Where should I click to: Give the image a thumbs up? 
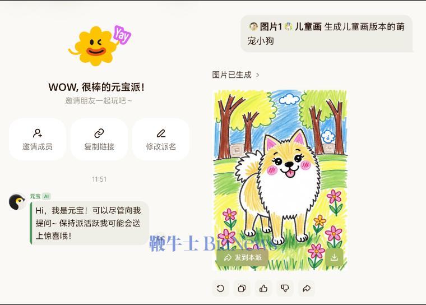click(x=263, y=288)
